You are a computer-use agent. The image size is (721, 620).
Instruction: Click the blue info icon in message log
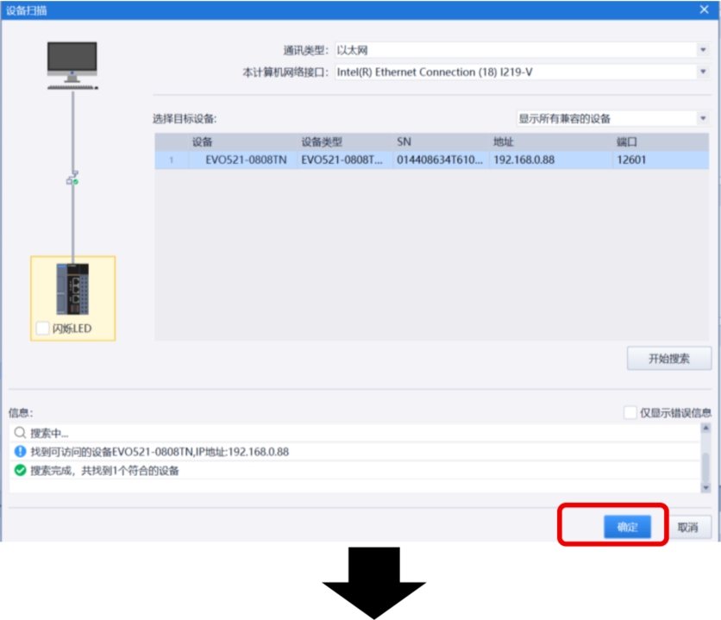20,452
